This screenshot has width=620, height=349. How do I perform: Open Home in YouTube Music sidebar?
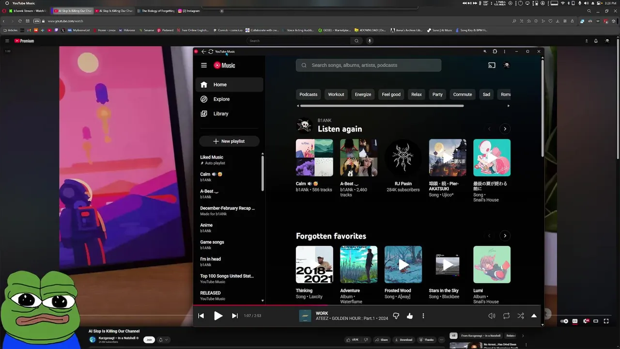[230, 85]
